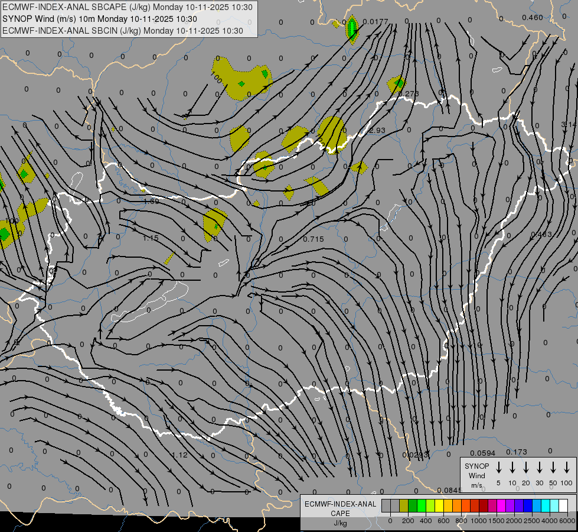Click the number 10 in the wind legend
This screenshot has width=578, height=532.
pos(512,483)
